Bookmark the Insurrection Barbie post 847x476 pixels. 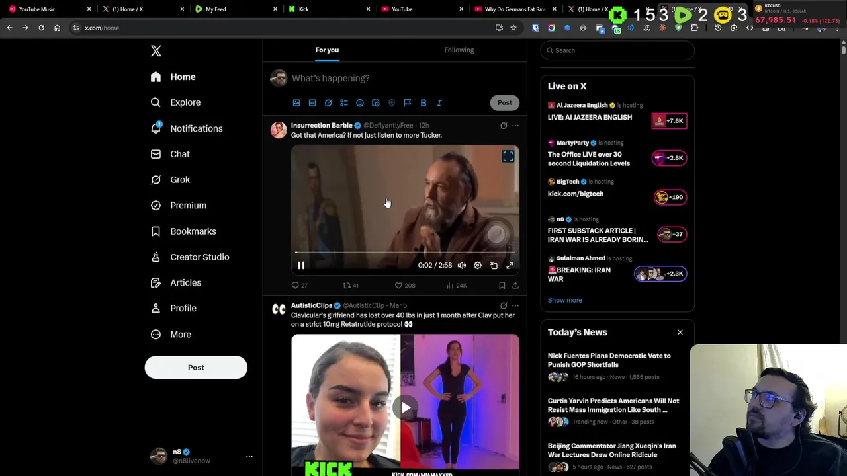coord(502,286)
